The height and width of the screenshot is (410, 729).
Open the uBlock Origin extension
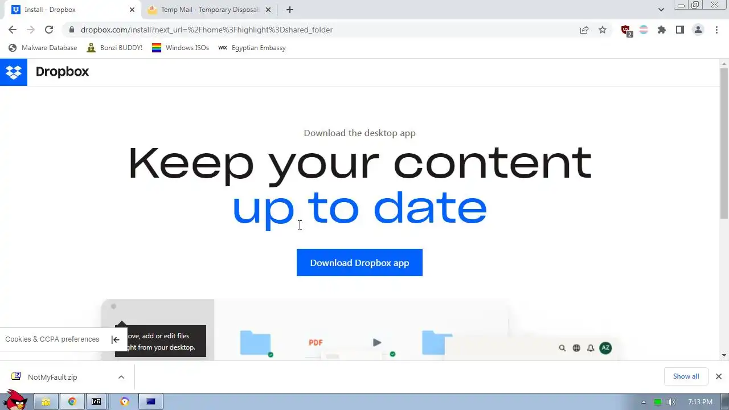(626, 30)
